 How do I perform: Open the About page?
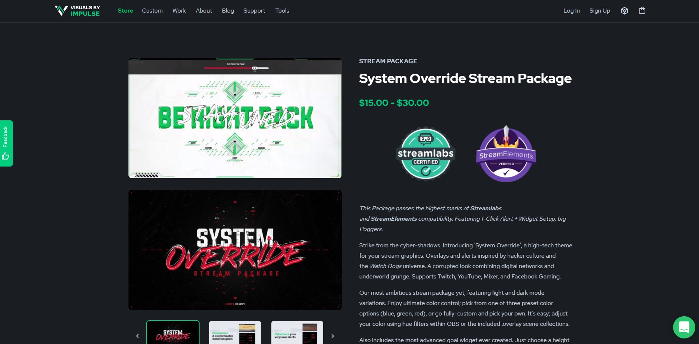click(x=204, y=11)
